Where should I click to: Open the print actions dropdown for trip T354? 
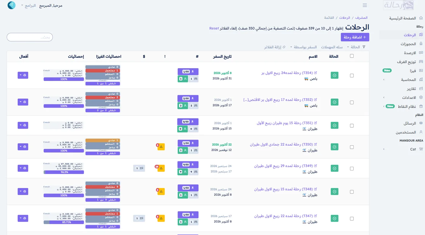[x=23, y=75]
